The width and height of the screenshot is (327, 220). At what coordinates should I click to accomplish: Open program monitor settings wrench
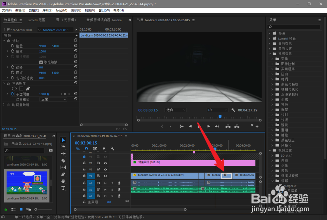pyautogui.click(x=233, y=110)
